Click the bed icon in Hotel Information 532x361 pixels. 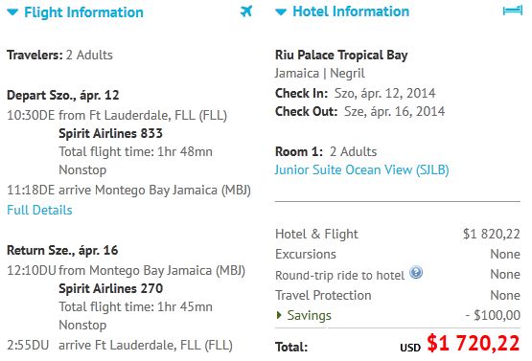(x=513, y=11)
